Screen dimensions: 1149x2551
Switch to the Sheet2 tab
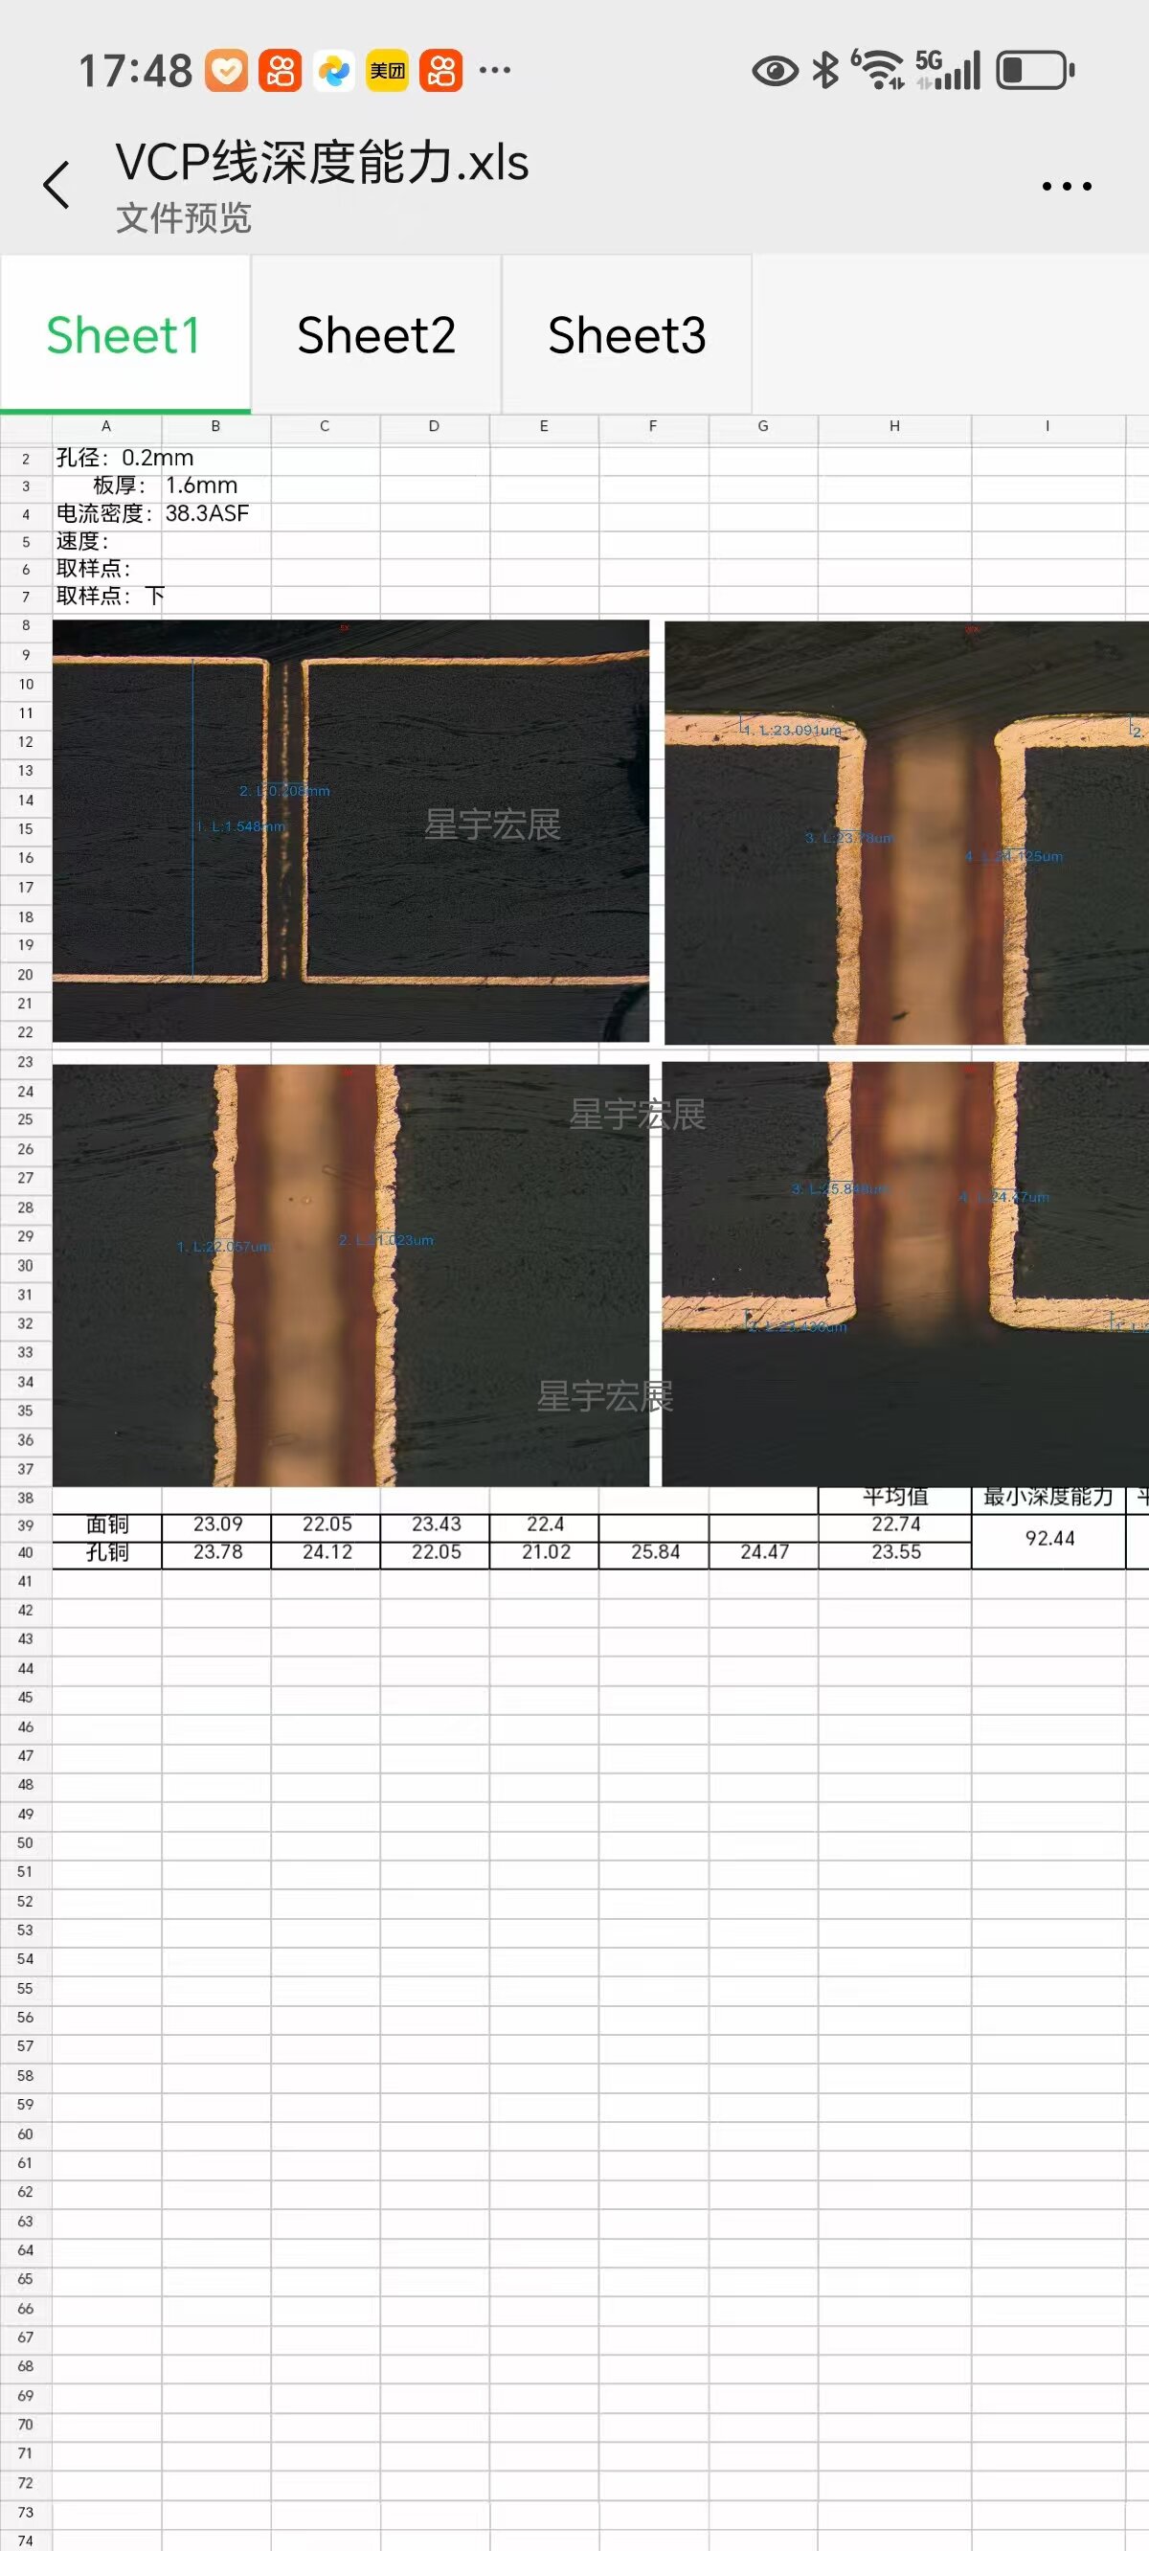(x=376, y=336)
